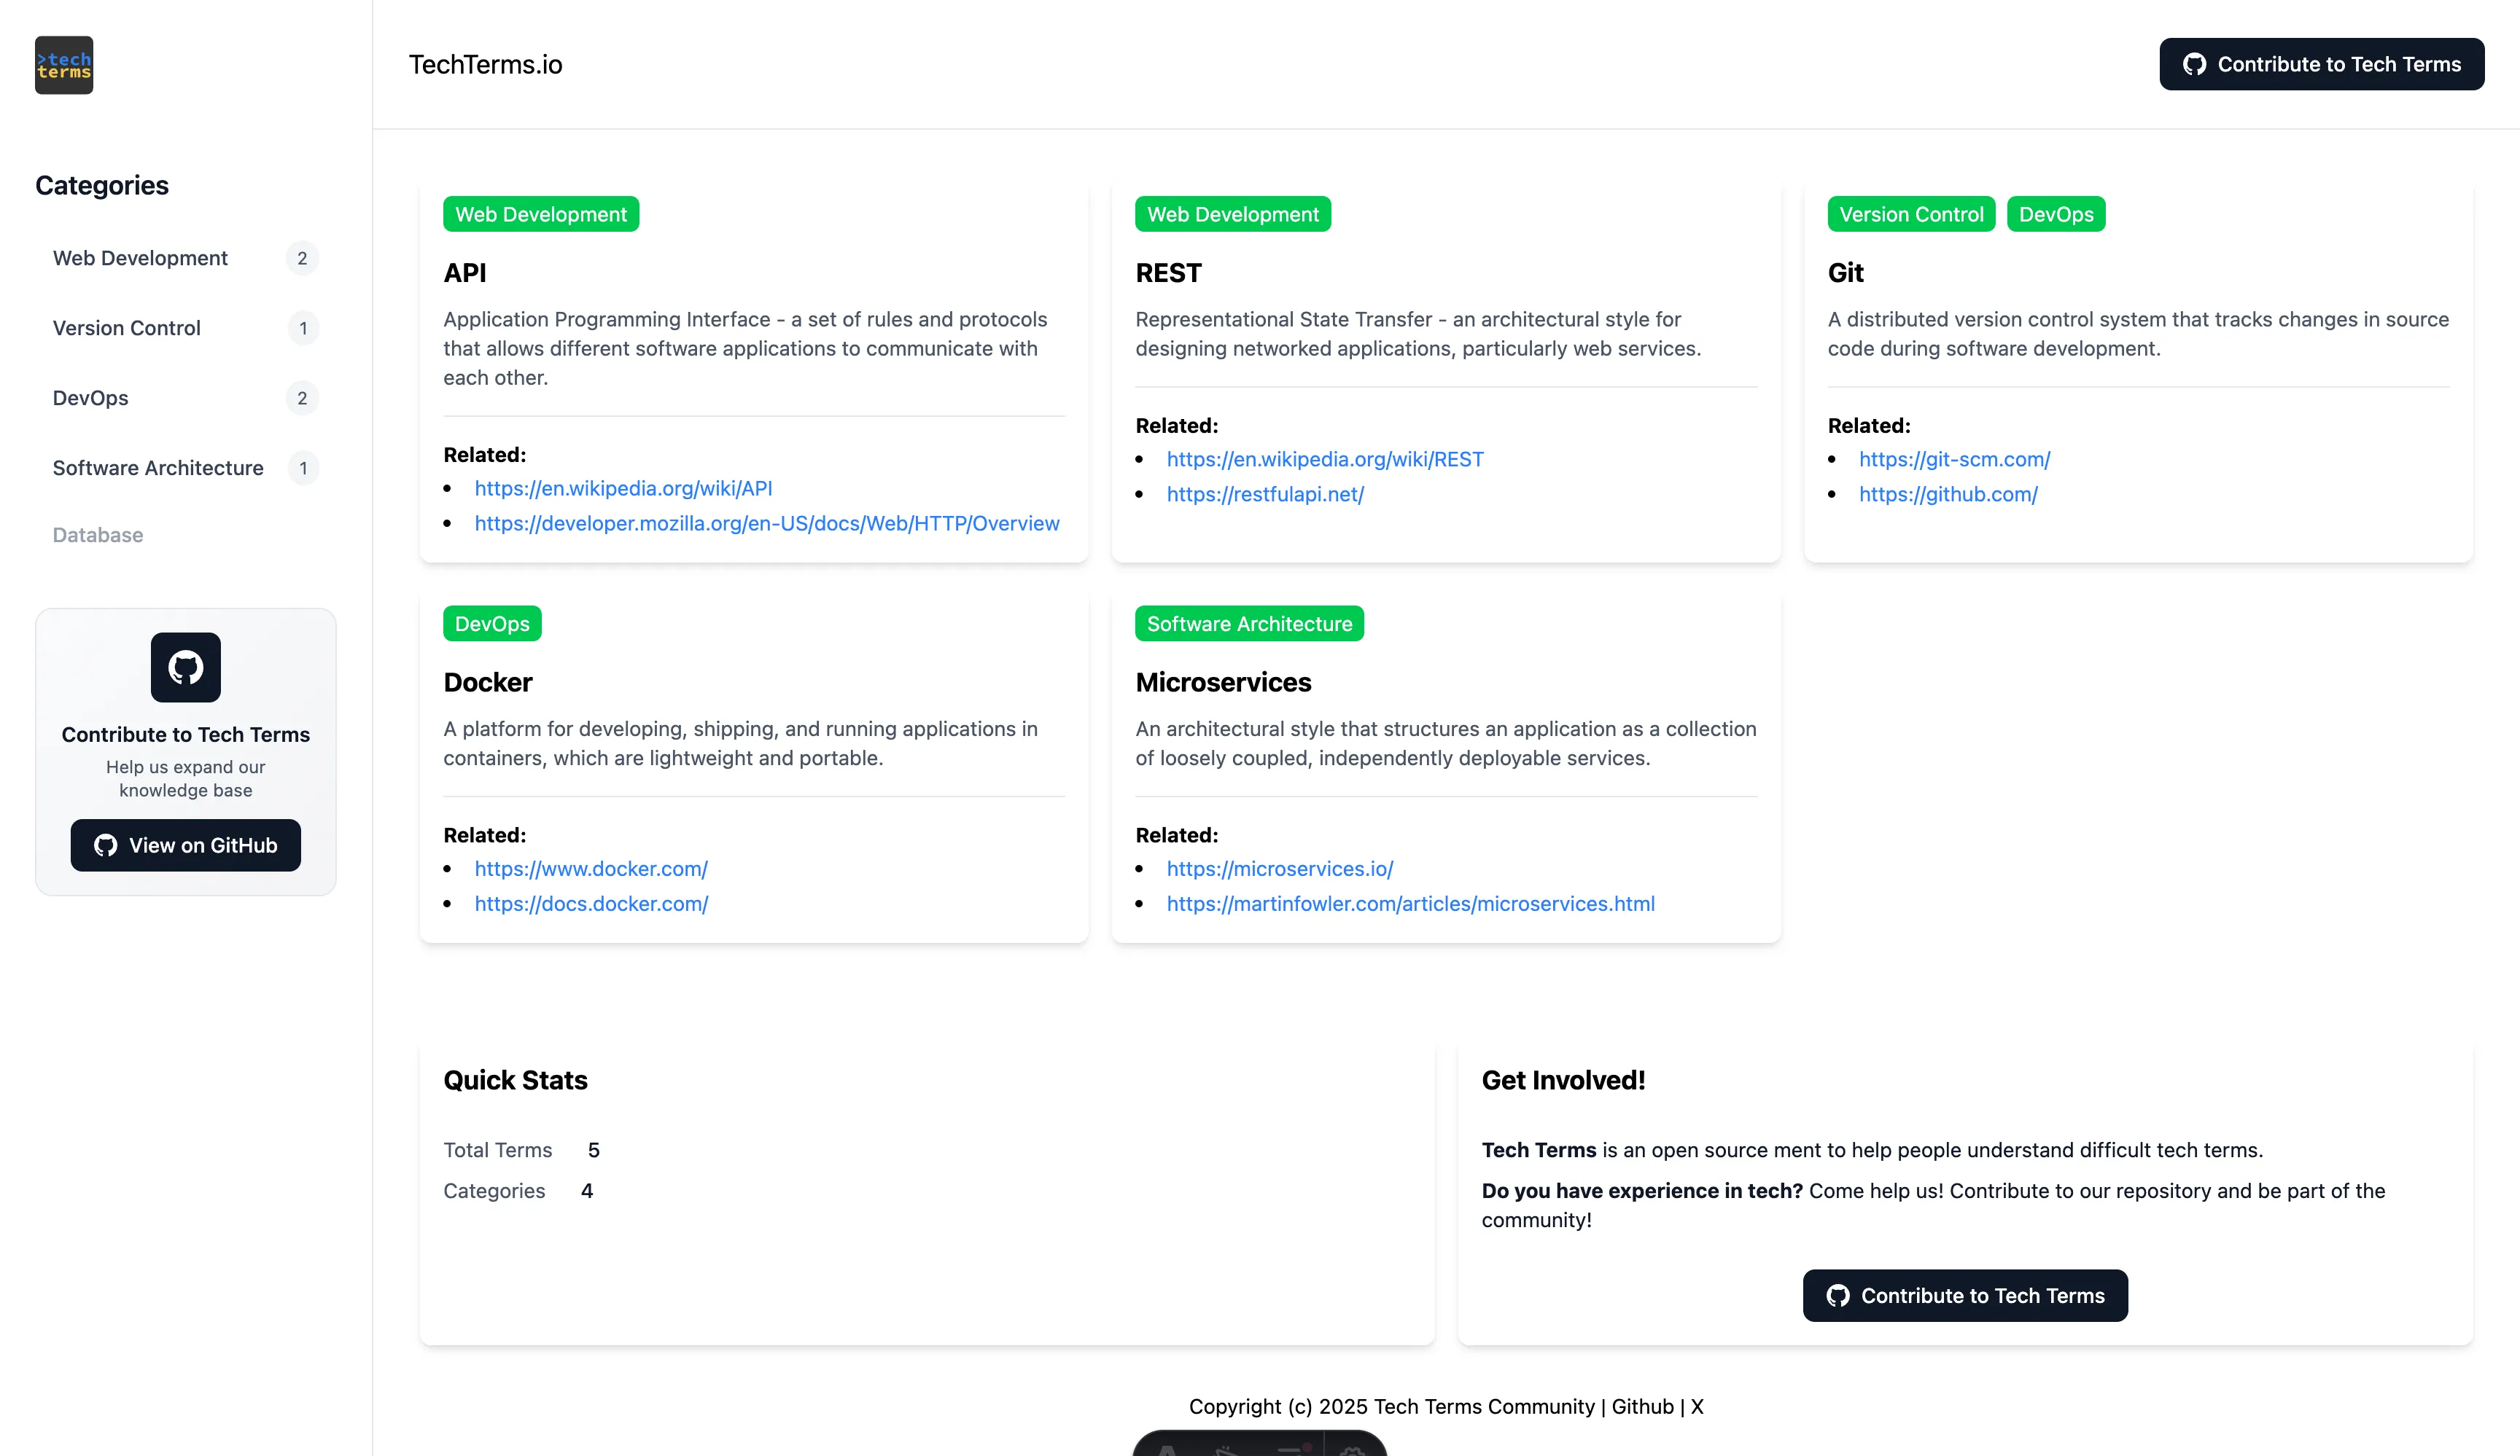Click the X link in the footer
The width and height of the screenshot is (2520, 1456).
pyautogui.click(x=1697, y=1406)
